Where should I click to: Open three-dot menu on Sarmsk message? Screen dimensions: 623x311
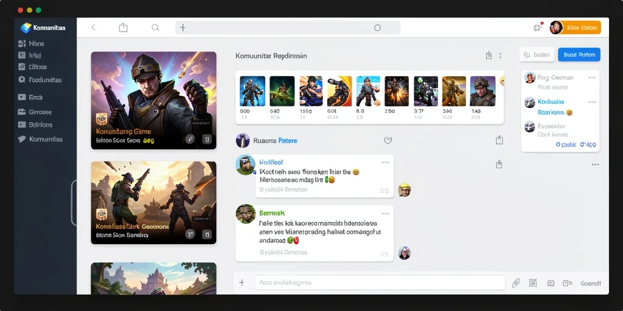[385, 213]
